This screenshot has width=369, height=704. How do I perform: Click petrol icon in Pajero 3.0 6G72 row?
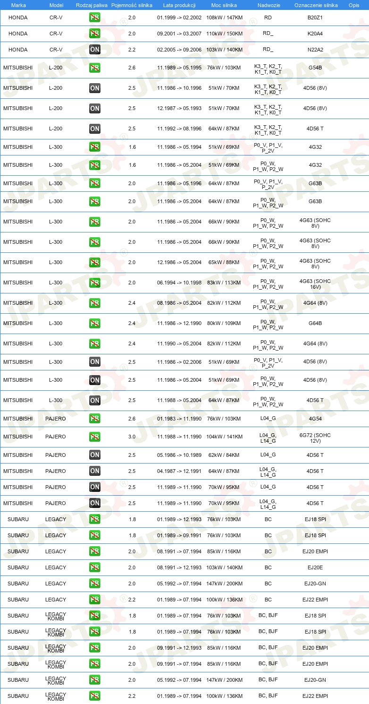[x=95, y=437]
